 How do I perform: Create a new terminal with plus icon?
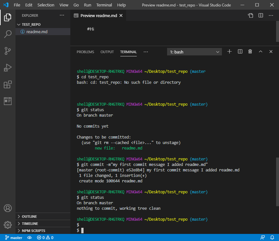point(230,52)
